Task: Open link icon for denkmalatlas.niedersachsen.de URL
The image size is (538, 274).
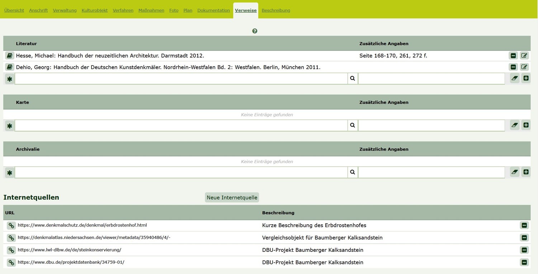Action: (x=11, y=238)
